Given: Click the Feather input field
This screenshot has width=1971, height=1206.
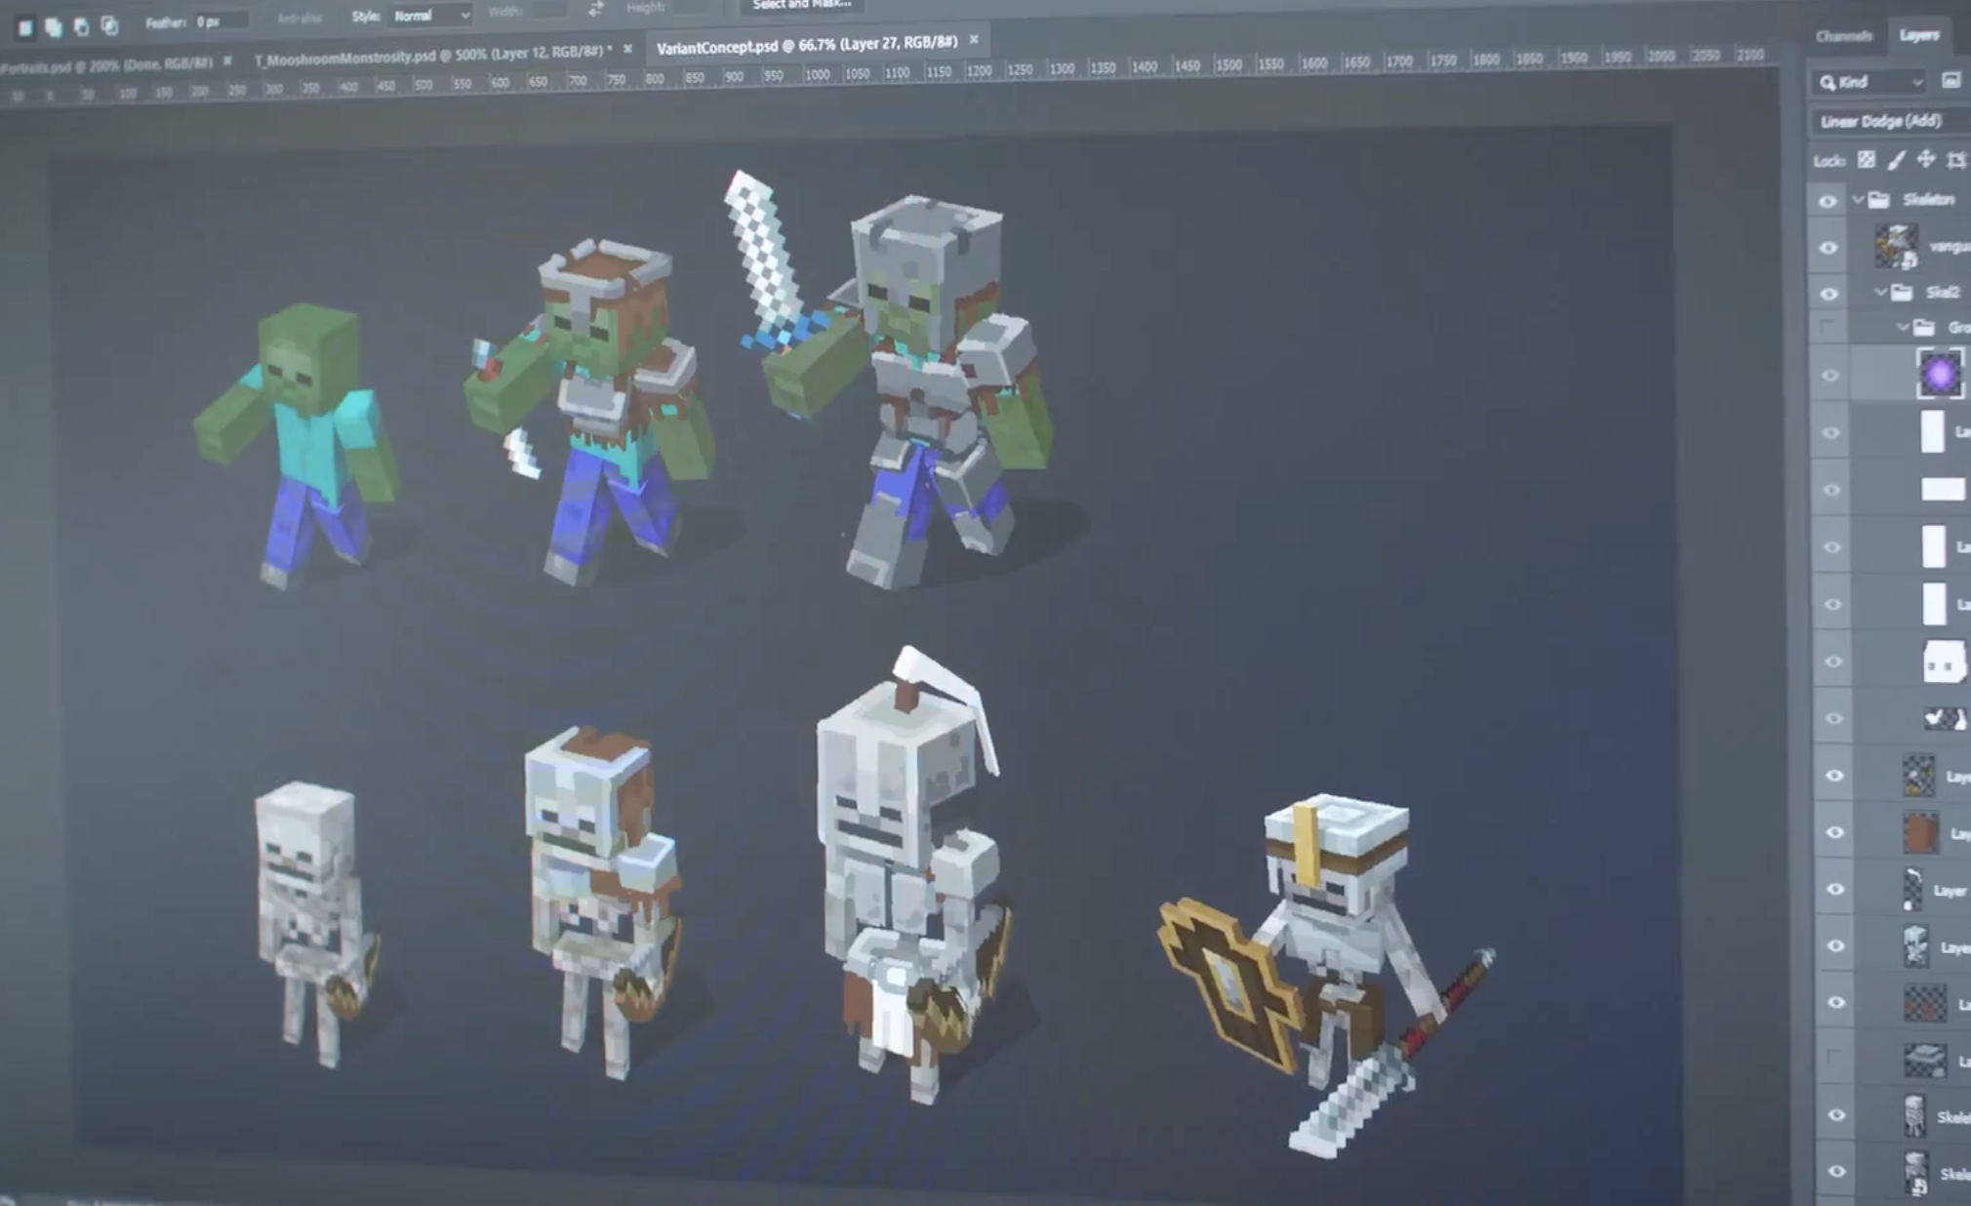Looking at the screenshot, I should pyautogui.click(x=219, y=21).
